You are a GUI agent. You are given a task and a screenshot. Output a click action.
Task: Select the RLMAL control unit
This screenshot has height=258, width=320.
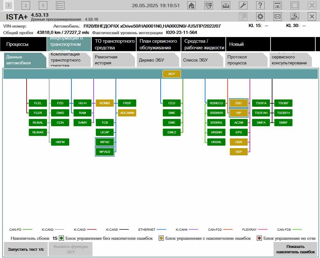pyautogui.click(x=38, y=122)
